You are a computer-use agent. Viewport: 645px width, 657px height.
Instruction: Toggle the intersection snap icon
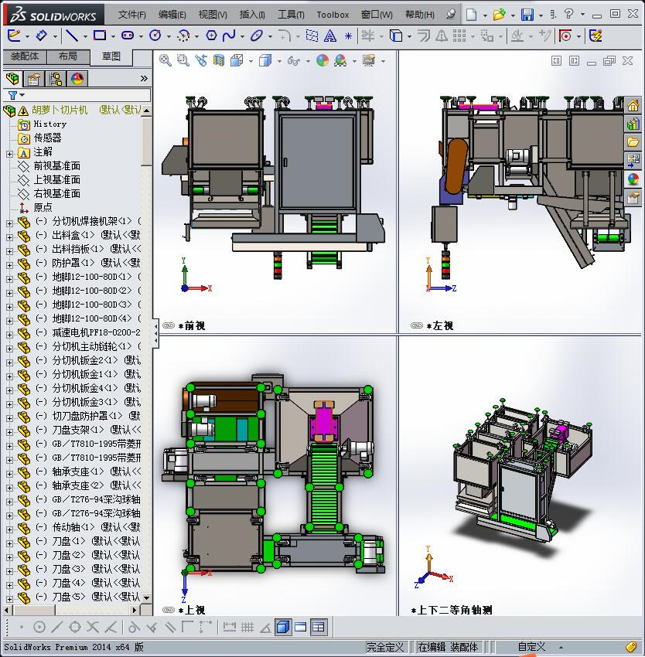point(93,627)
